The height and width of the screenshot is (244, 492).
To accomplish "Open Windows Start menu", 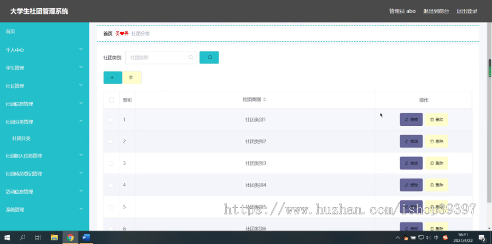I will coord(7,237).
